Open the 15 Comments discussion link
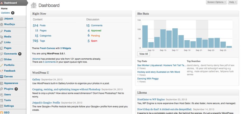 point(94,25)
